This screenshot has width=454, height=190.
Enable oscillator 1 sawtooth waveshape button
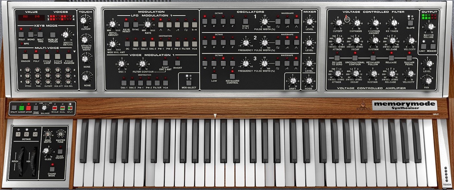[x=287, y=21]
